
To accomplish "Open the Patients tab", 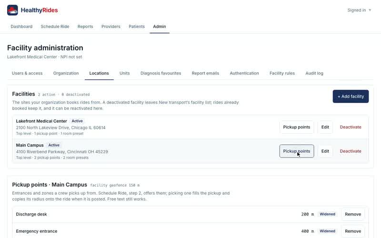I will point(137,27).
